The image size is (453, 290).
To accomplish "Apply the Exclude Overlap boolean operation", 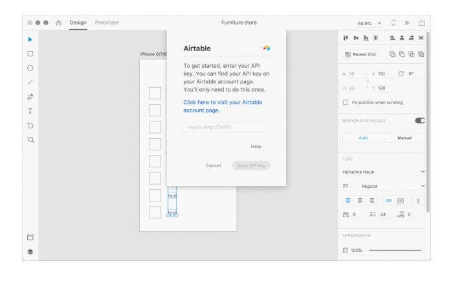I will pos(421,54).
